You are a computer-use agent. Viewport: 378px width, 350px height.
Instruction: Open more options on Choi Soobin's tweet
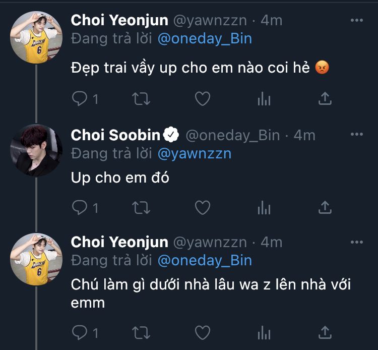[356, 135]
